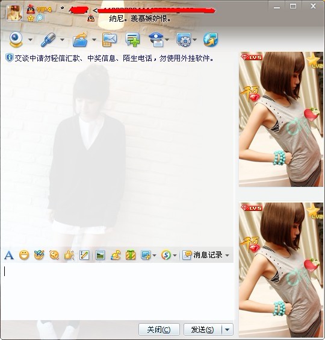Click the LV5 badge on upper avatar

click(x=252, y=57)
